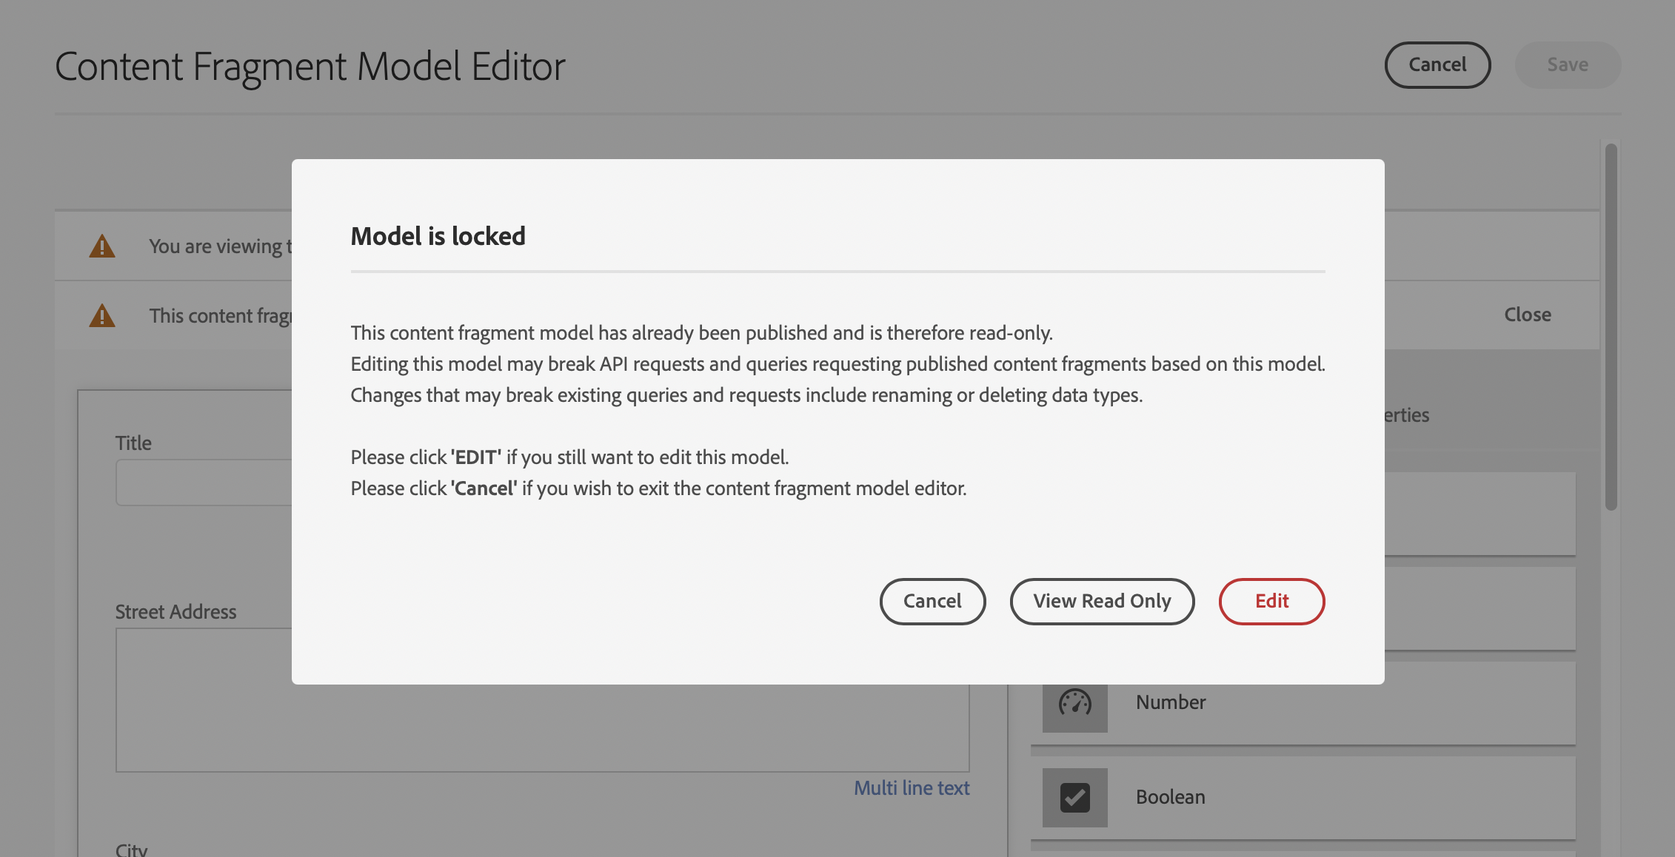Click the Boolean data type label

coord(1171,797)
